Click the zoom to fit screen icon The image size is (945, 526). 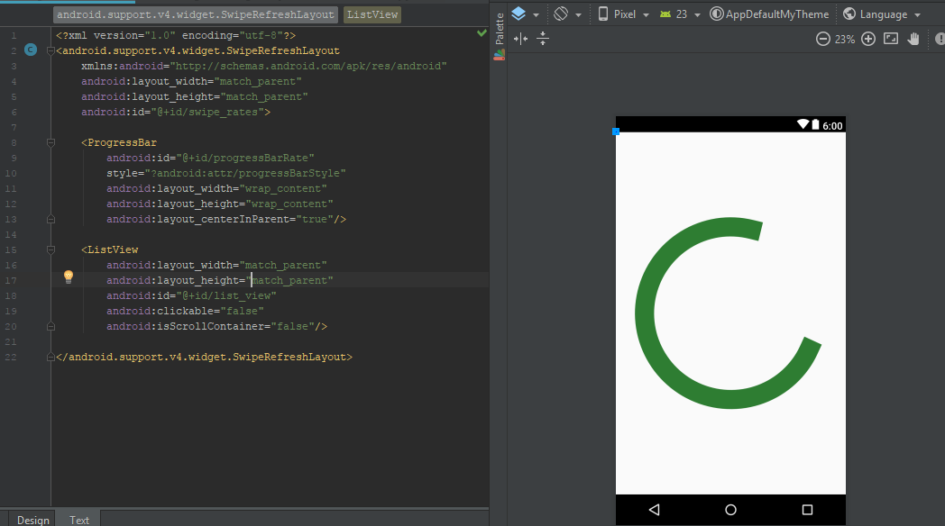[891, 39]
